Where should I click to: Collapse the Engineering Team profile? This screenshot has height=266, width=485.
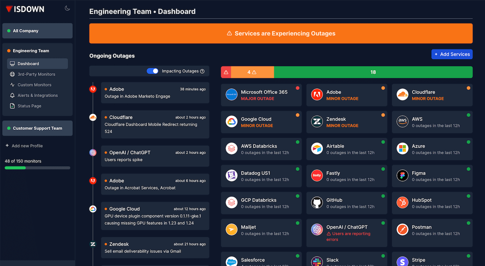point(37,51)
